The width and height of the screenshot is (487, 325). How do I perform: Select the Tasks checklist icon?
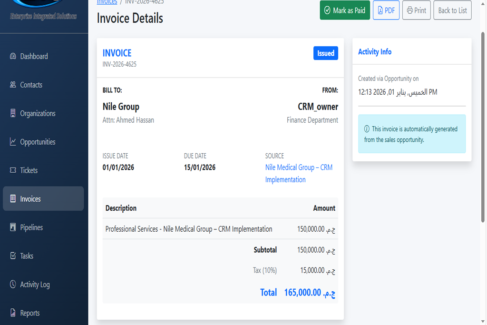pos(12,256)
